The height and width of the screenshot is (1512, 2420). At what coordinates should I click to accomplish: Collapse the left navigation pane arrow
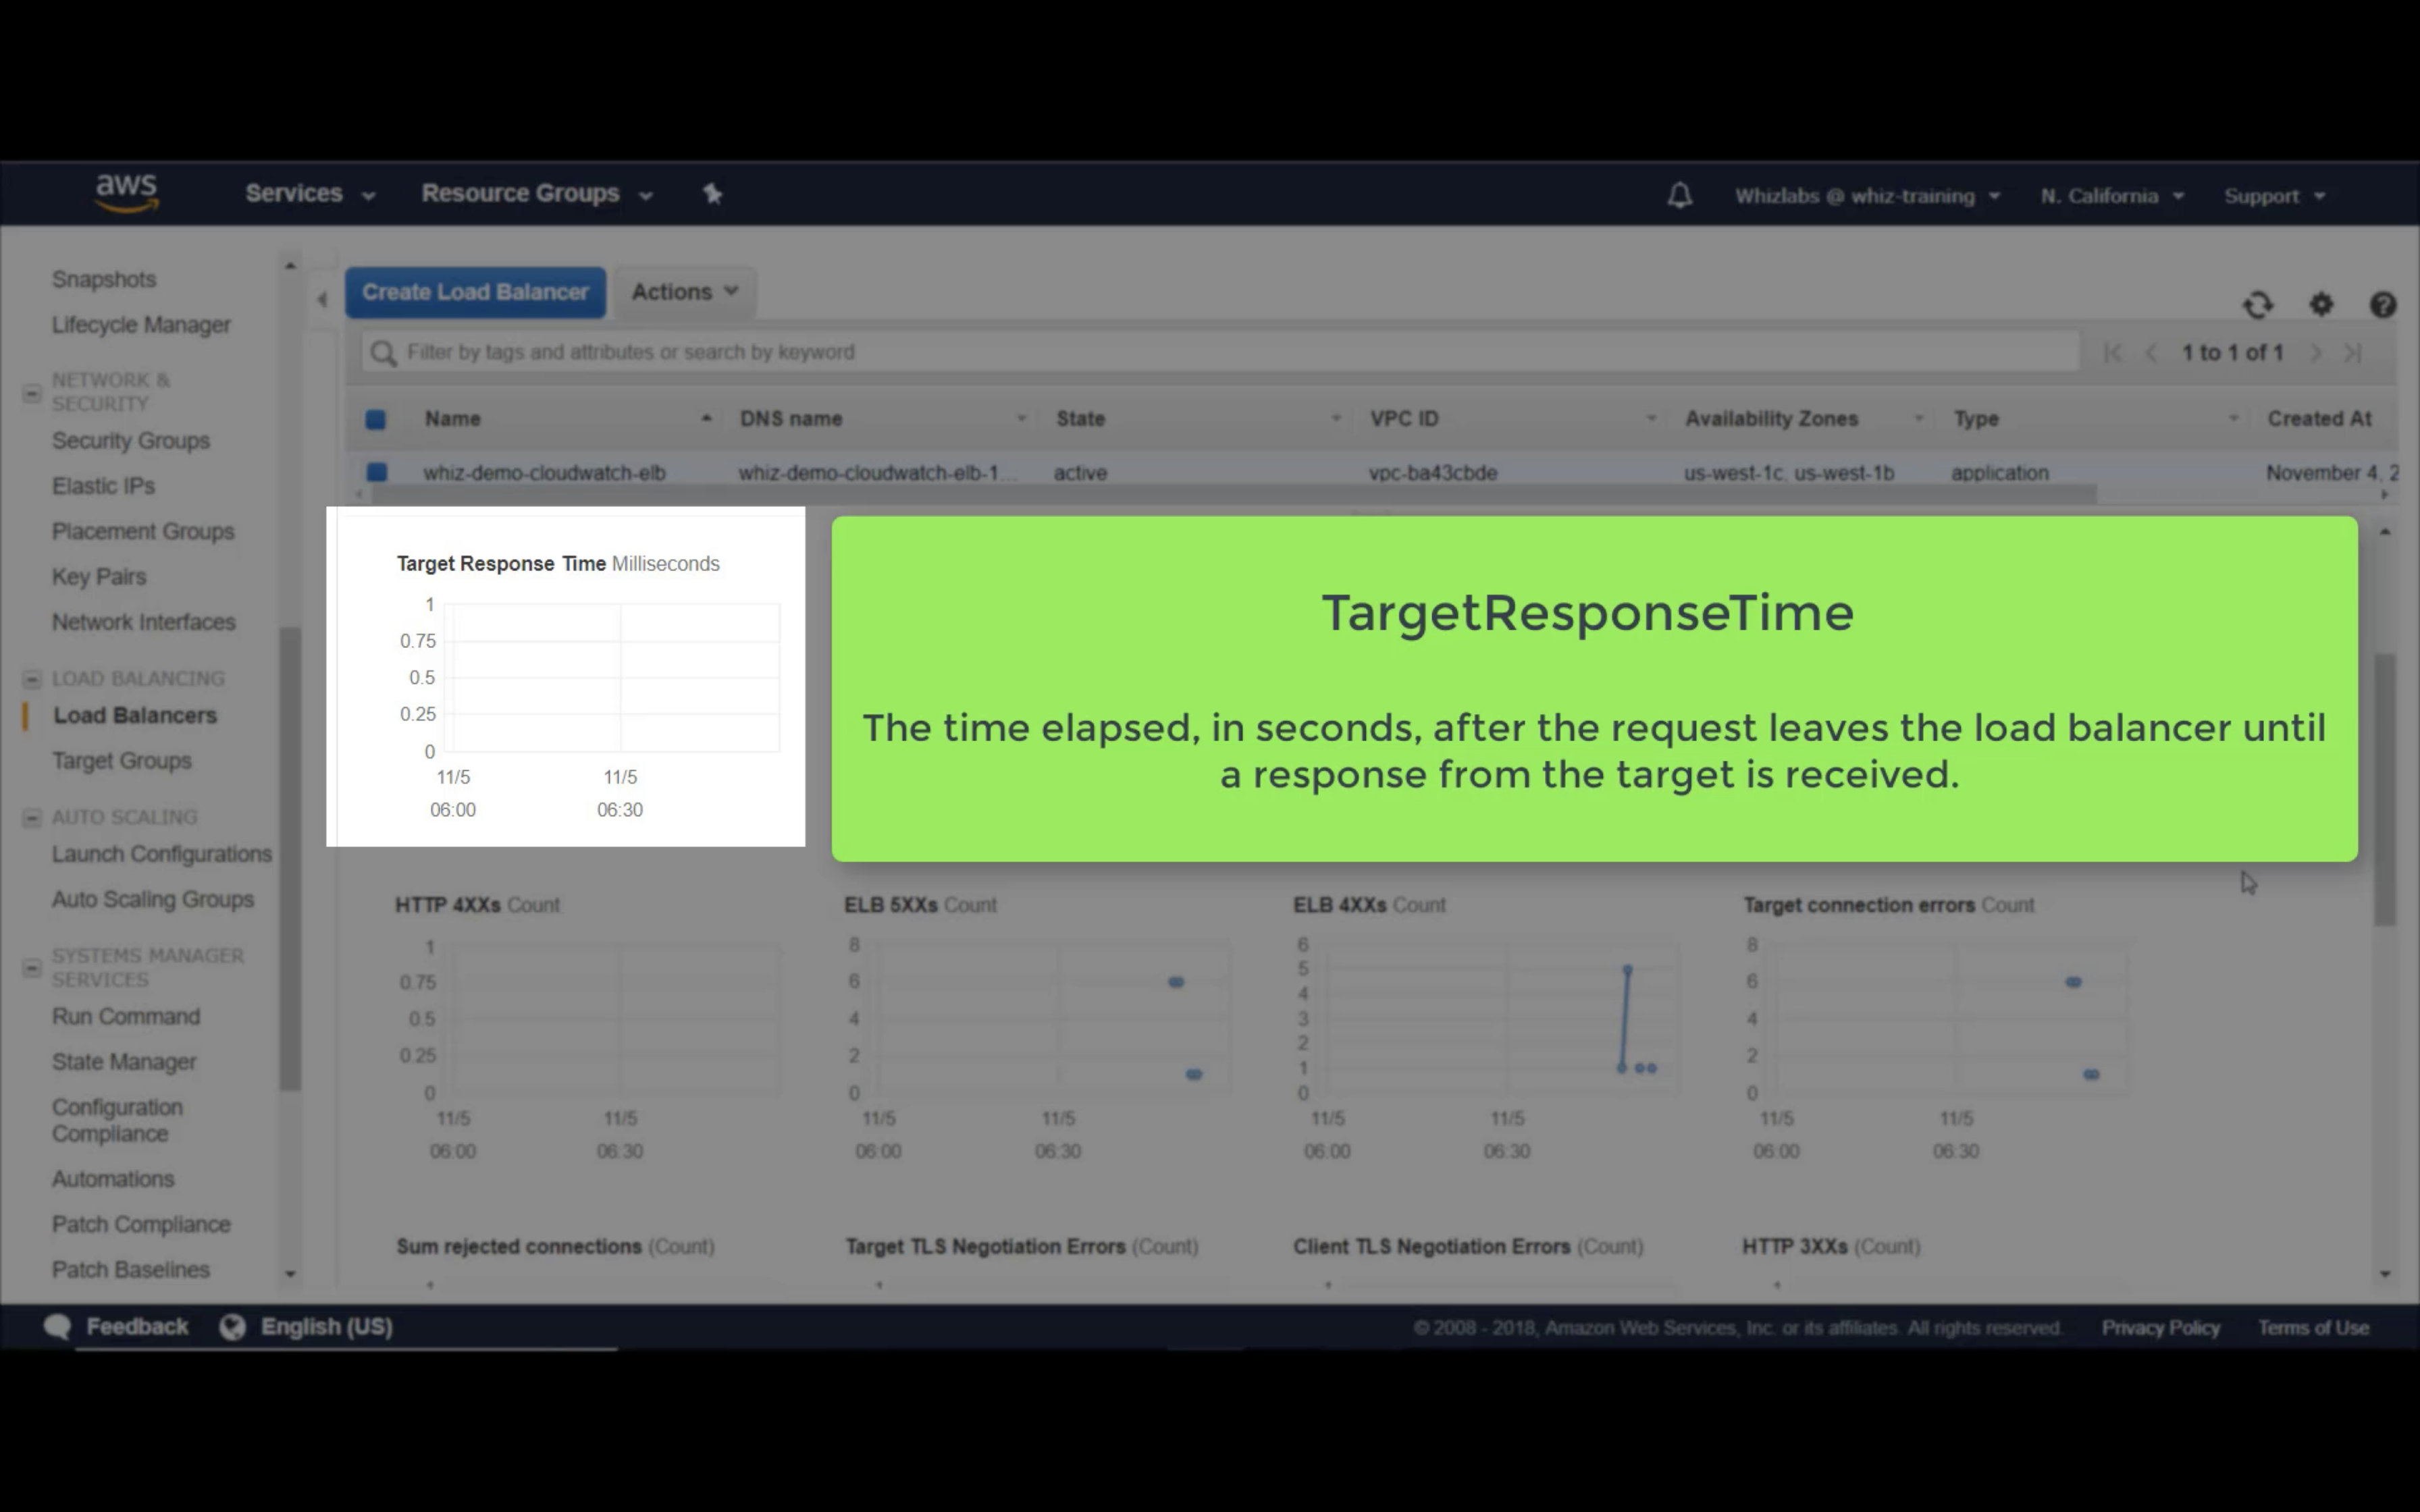[322, 299]
